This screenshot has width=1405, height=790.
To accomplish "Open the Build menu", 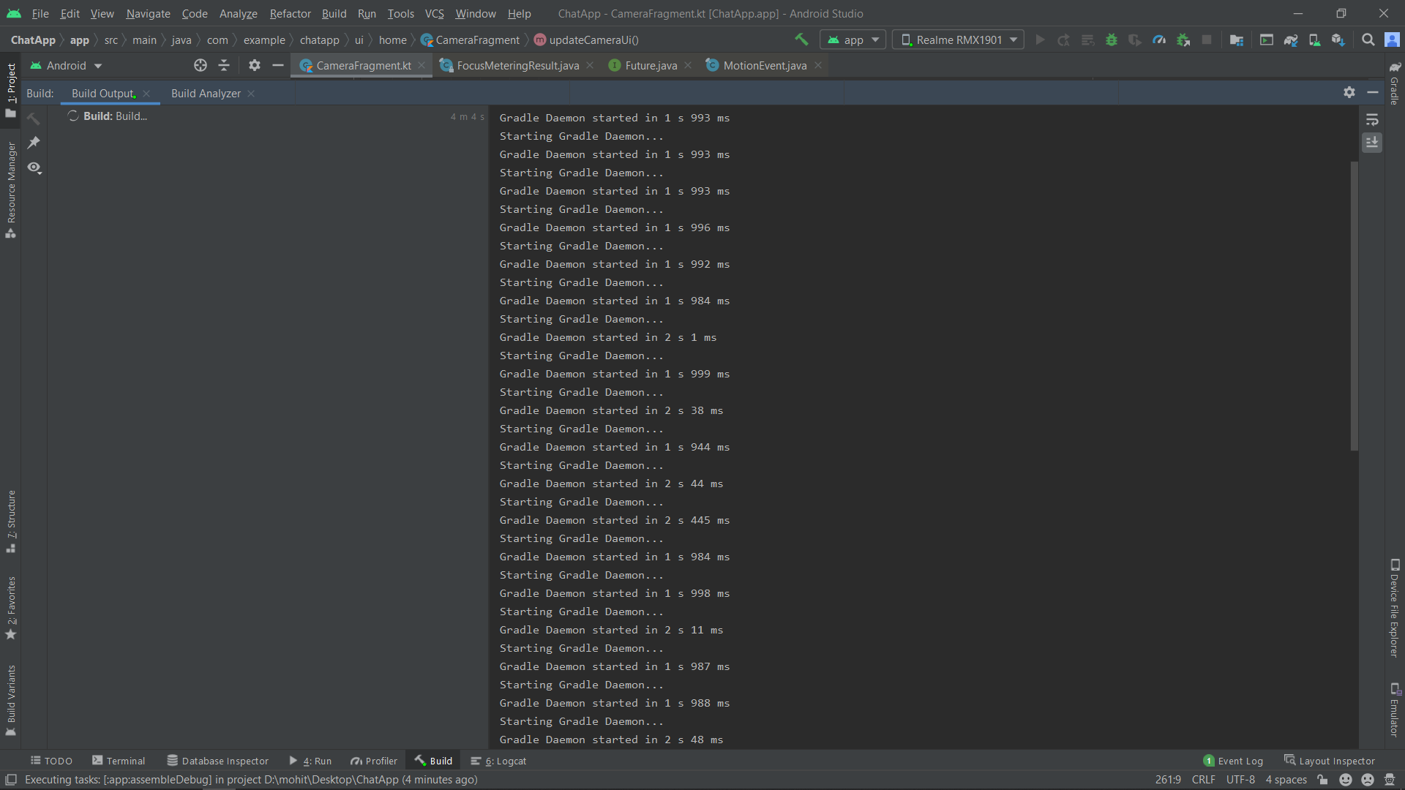I will tap(334, 13).
